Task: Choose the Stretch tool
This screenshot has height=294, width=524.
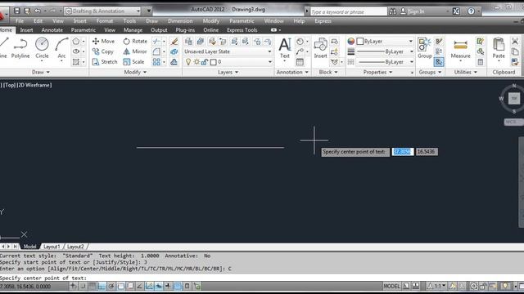Action: 105,62
